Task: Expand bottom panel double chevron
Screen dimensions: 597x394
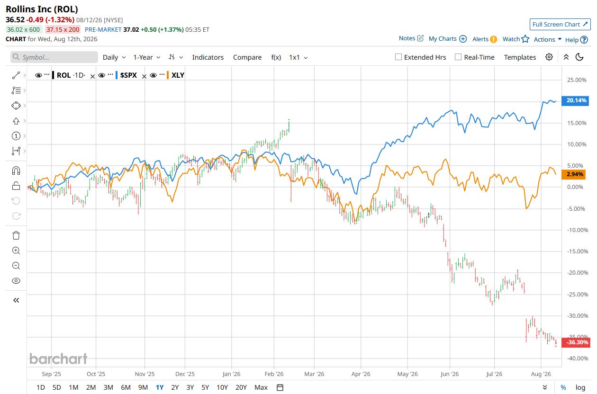Action: 545,387
